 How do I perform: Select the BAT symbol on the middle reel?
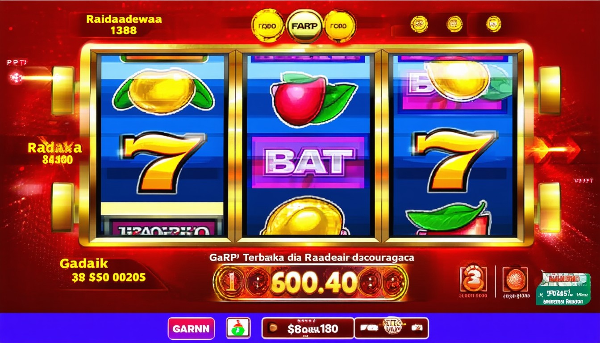(308, 162)
